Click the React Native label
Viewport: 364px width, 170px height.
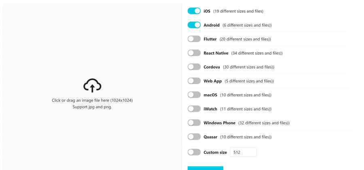point(216,53)
